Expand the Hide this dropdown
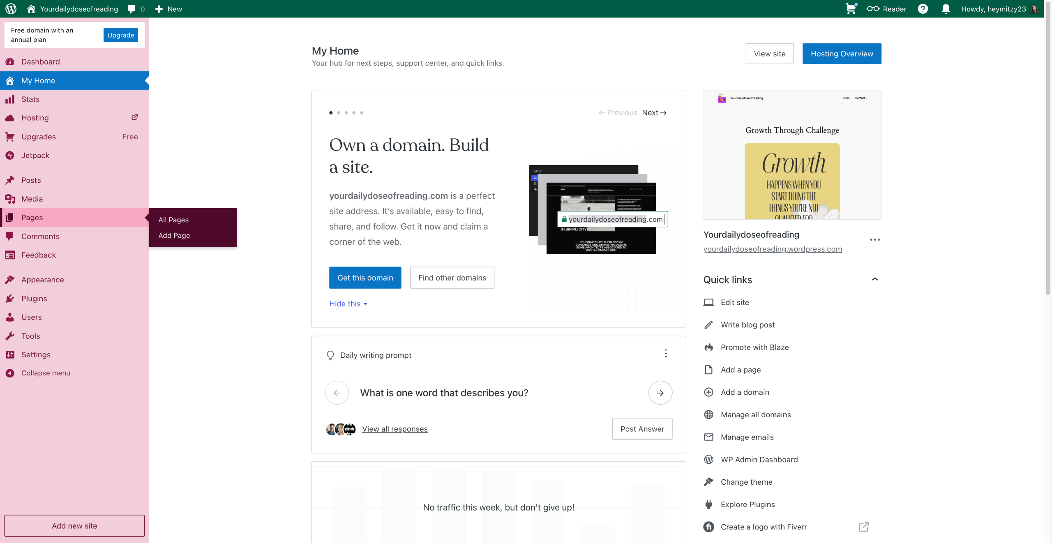Image resolution: width=1052 pixels, height=543 pixels. pyautogui.click(x=348, y=304)
